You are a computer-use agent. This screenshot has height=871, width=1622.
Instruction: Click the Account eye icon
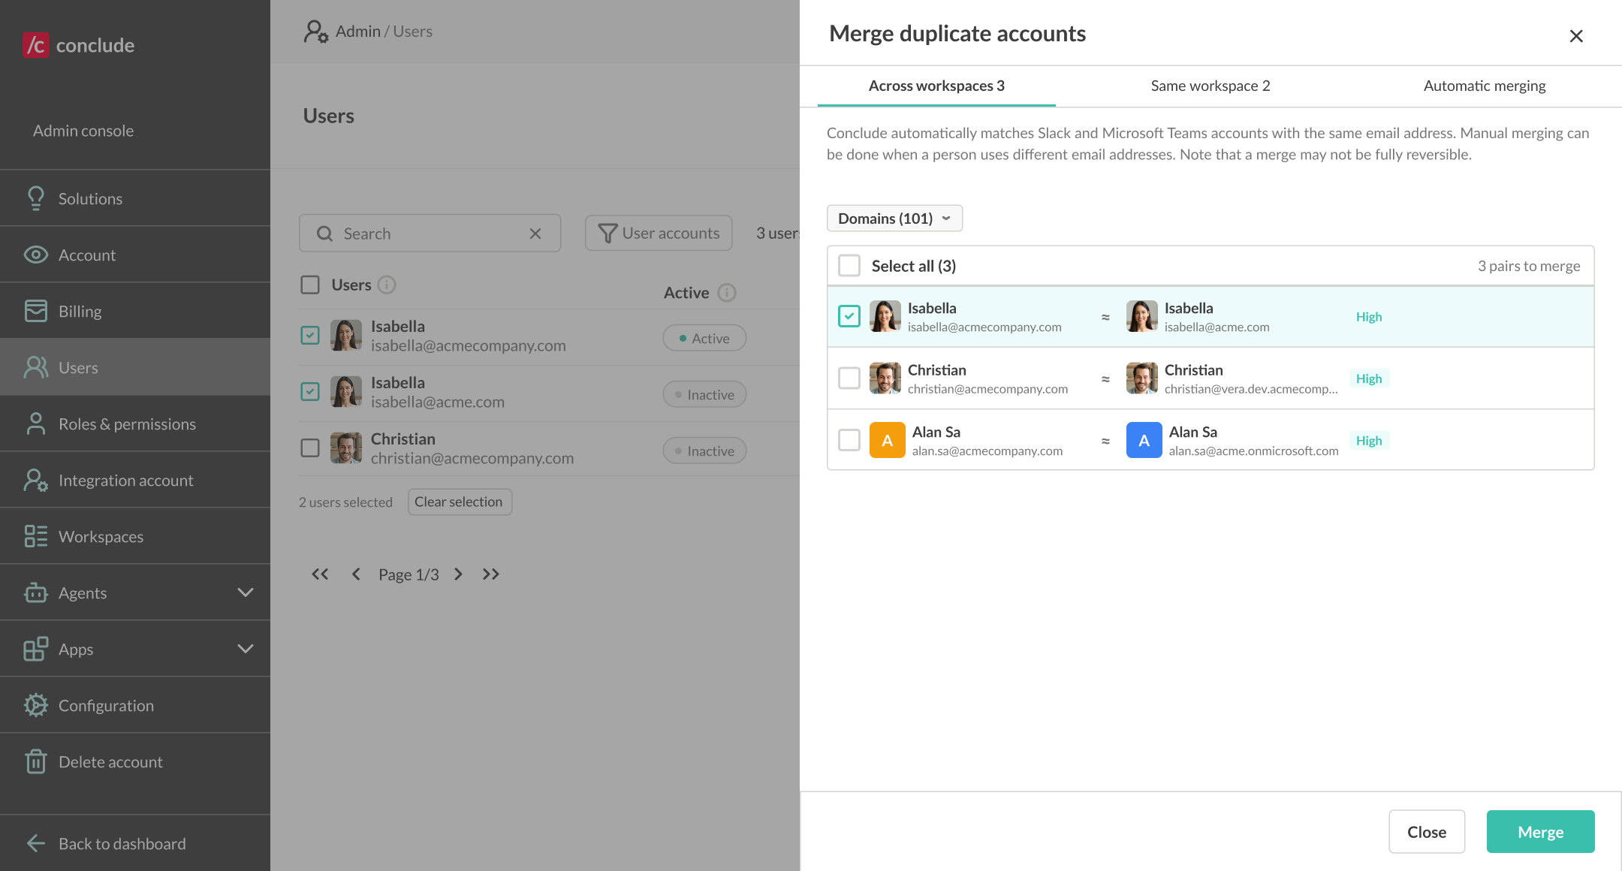pyautogui.click(x=35, y=255)
